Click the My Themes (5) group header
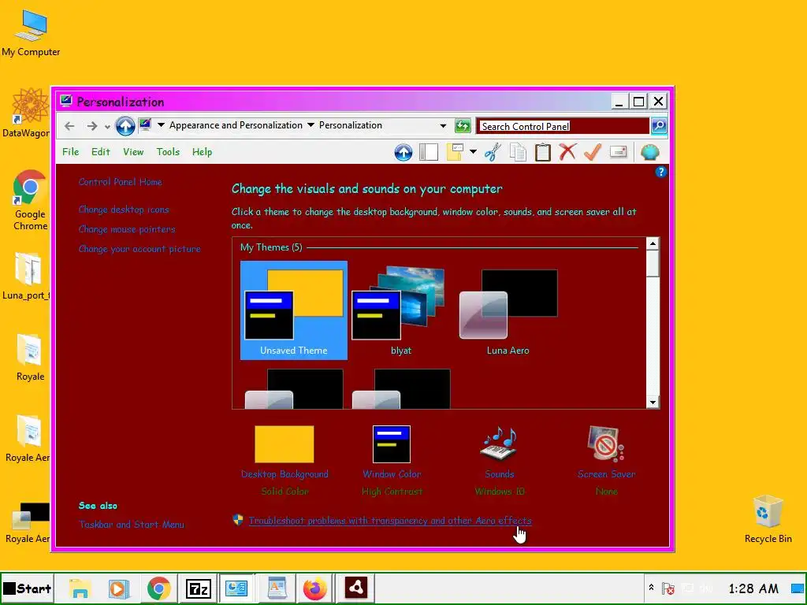The image size is (807, 605). (271, 247)
